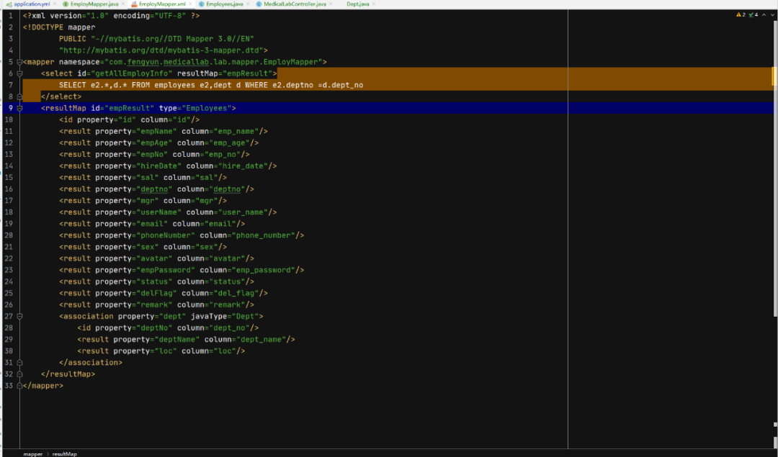Click inside the SELECT SQL statement line
The height and width of the screenshot is (457, 778).
[x=211, y=85]
